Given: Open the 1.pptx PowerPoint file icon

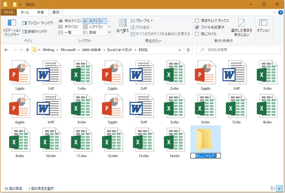Looking at the screenshot, I should click(x=20, y=72).
